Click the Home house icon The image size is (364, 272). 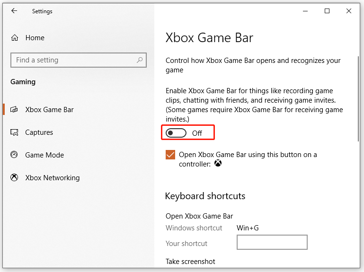click(15, 37)
